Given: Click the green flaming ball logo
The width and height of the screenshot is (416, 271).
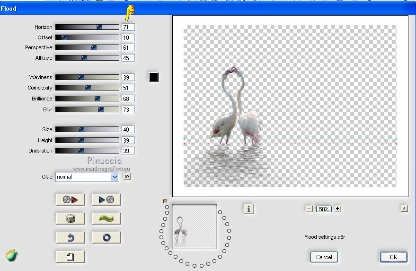Looking at the screenshot, I should tap(11, 255).
